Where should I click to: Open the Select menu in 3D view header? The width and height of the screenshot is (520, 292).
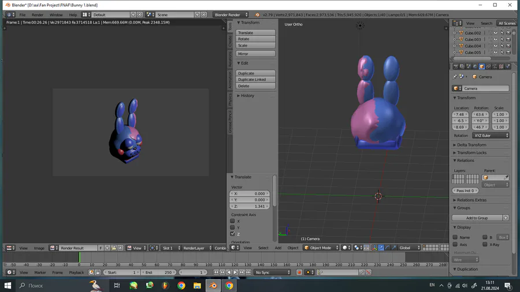coord(263,248)
